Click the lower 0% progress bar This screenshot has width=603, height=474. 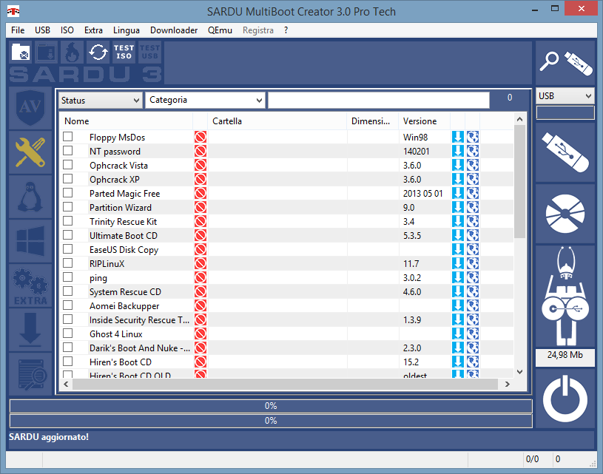coord(271,421)
